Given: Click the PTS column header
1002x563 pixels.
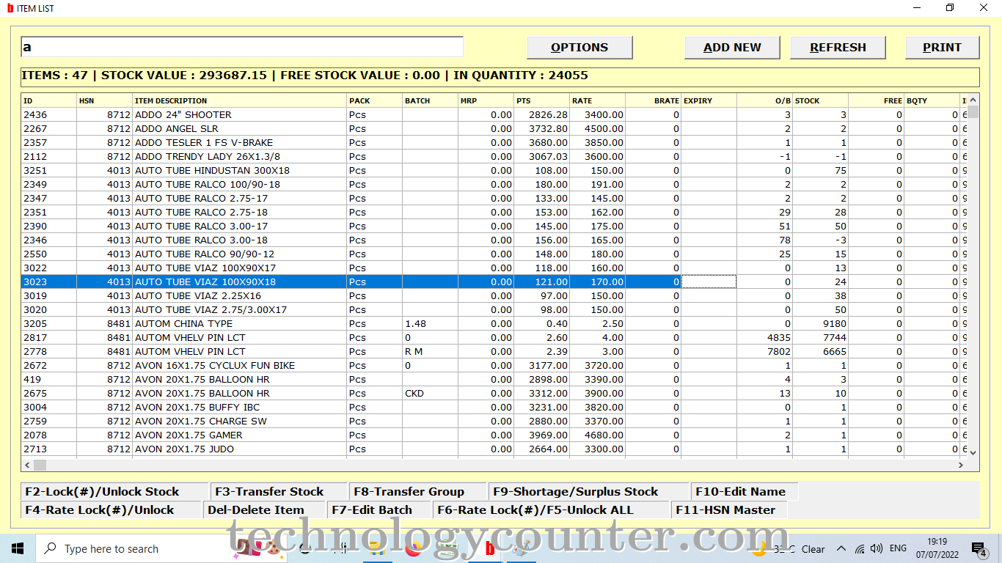Looking at the screenshot, I should (x=541, y=100).
